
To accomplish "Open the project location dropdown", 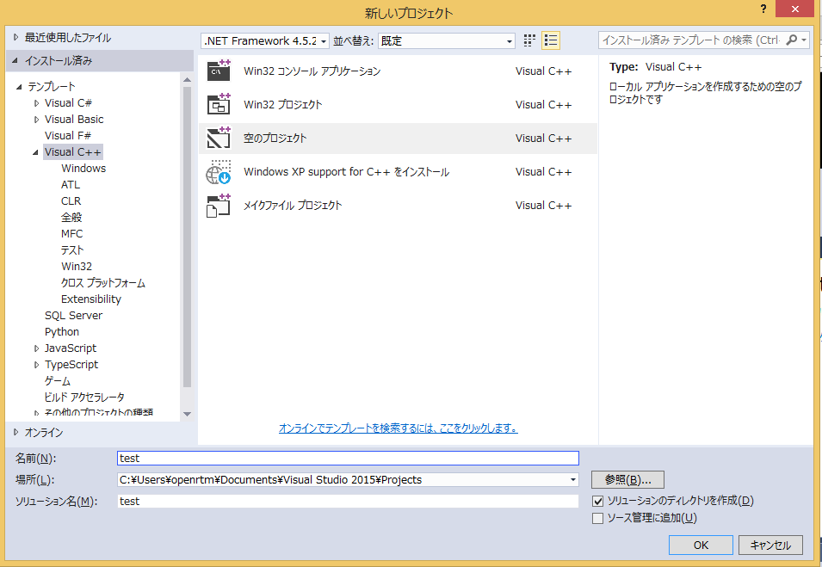I will click(572, 480).
